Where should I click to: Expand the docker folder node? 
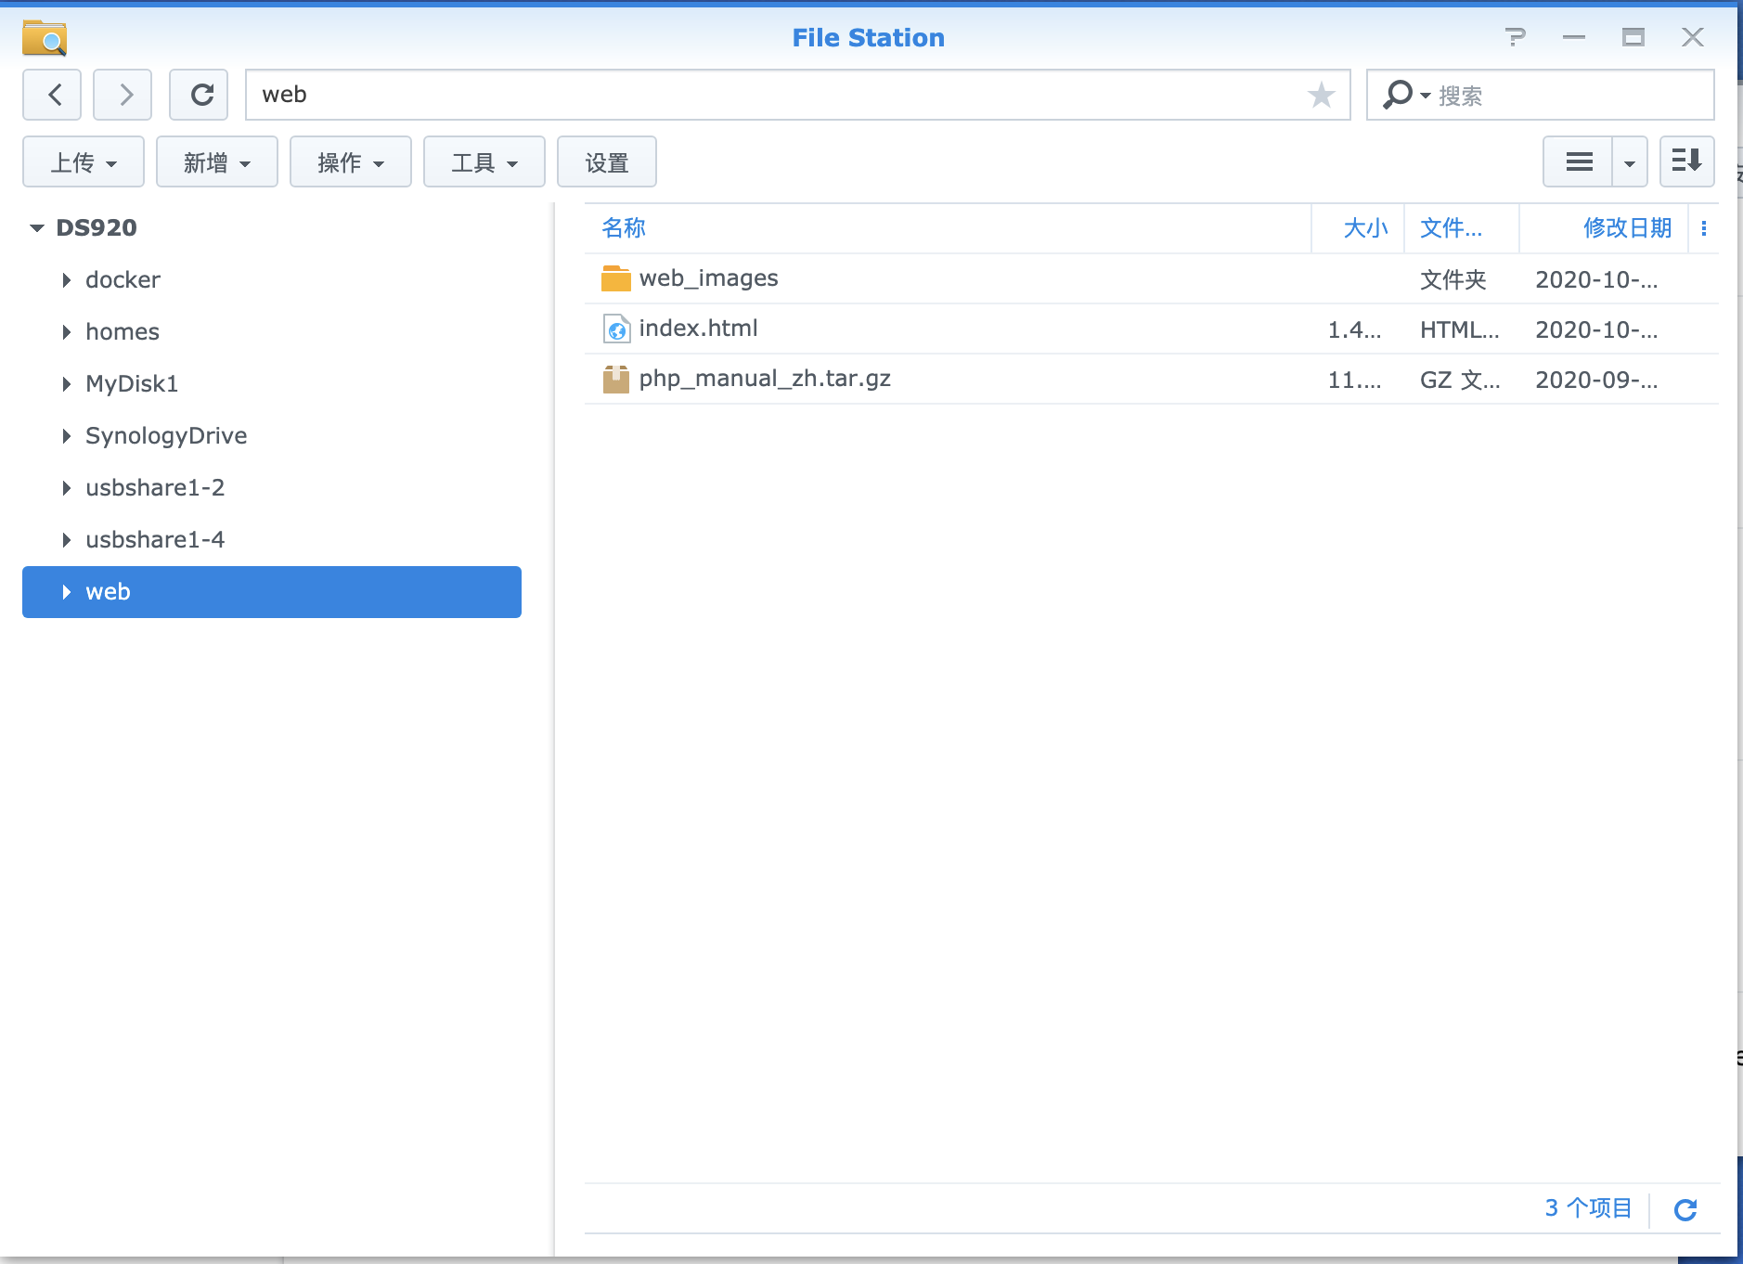click(66, 279)
